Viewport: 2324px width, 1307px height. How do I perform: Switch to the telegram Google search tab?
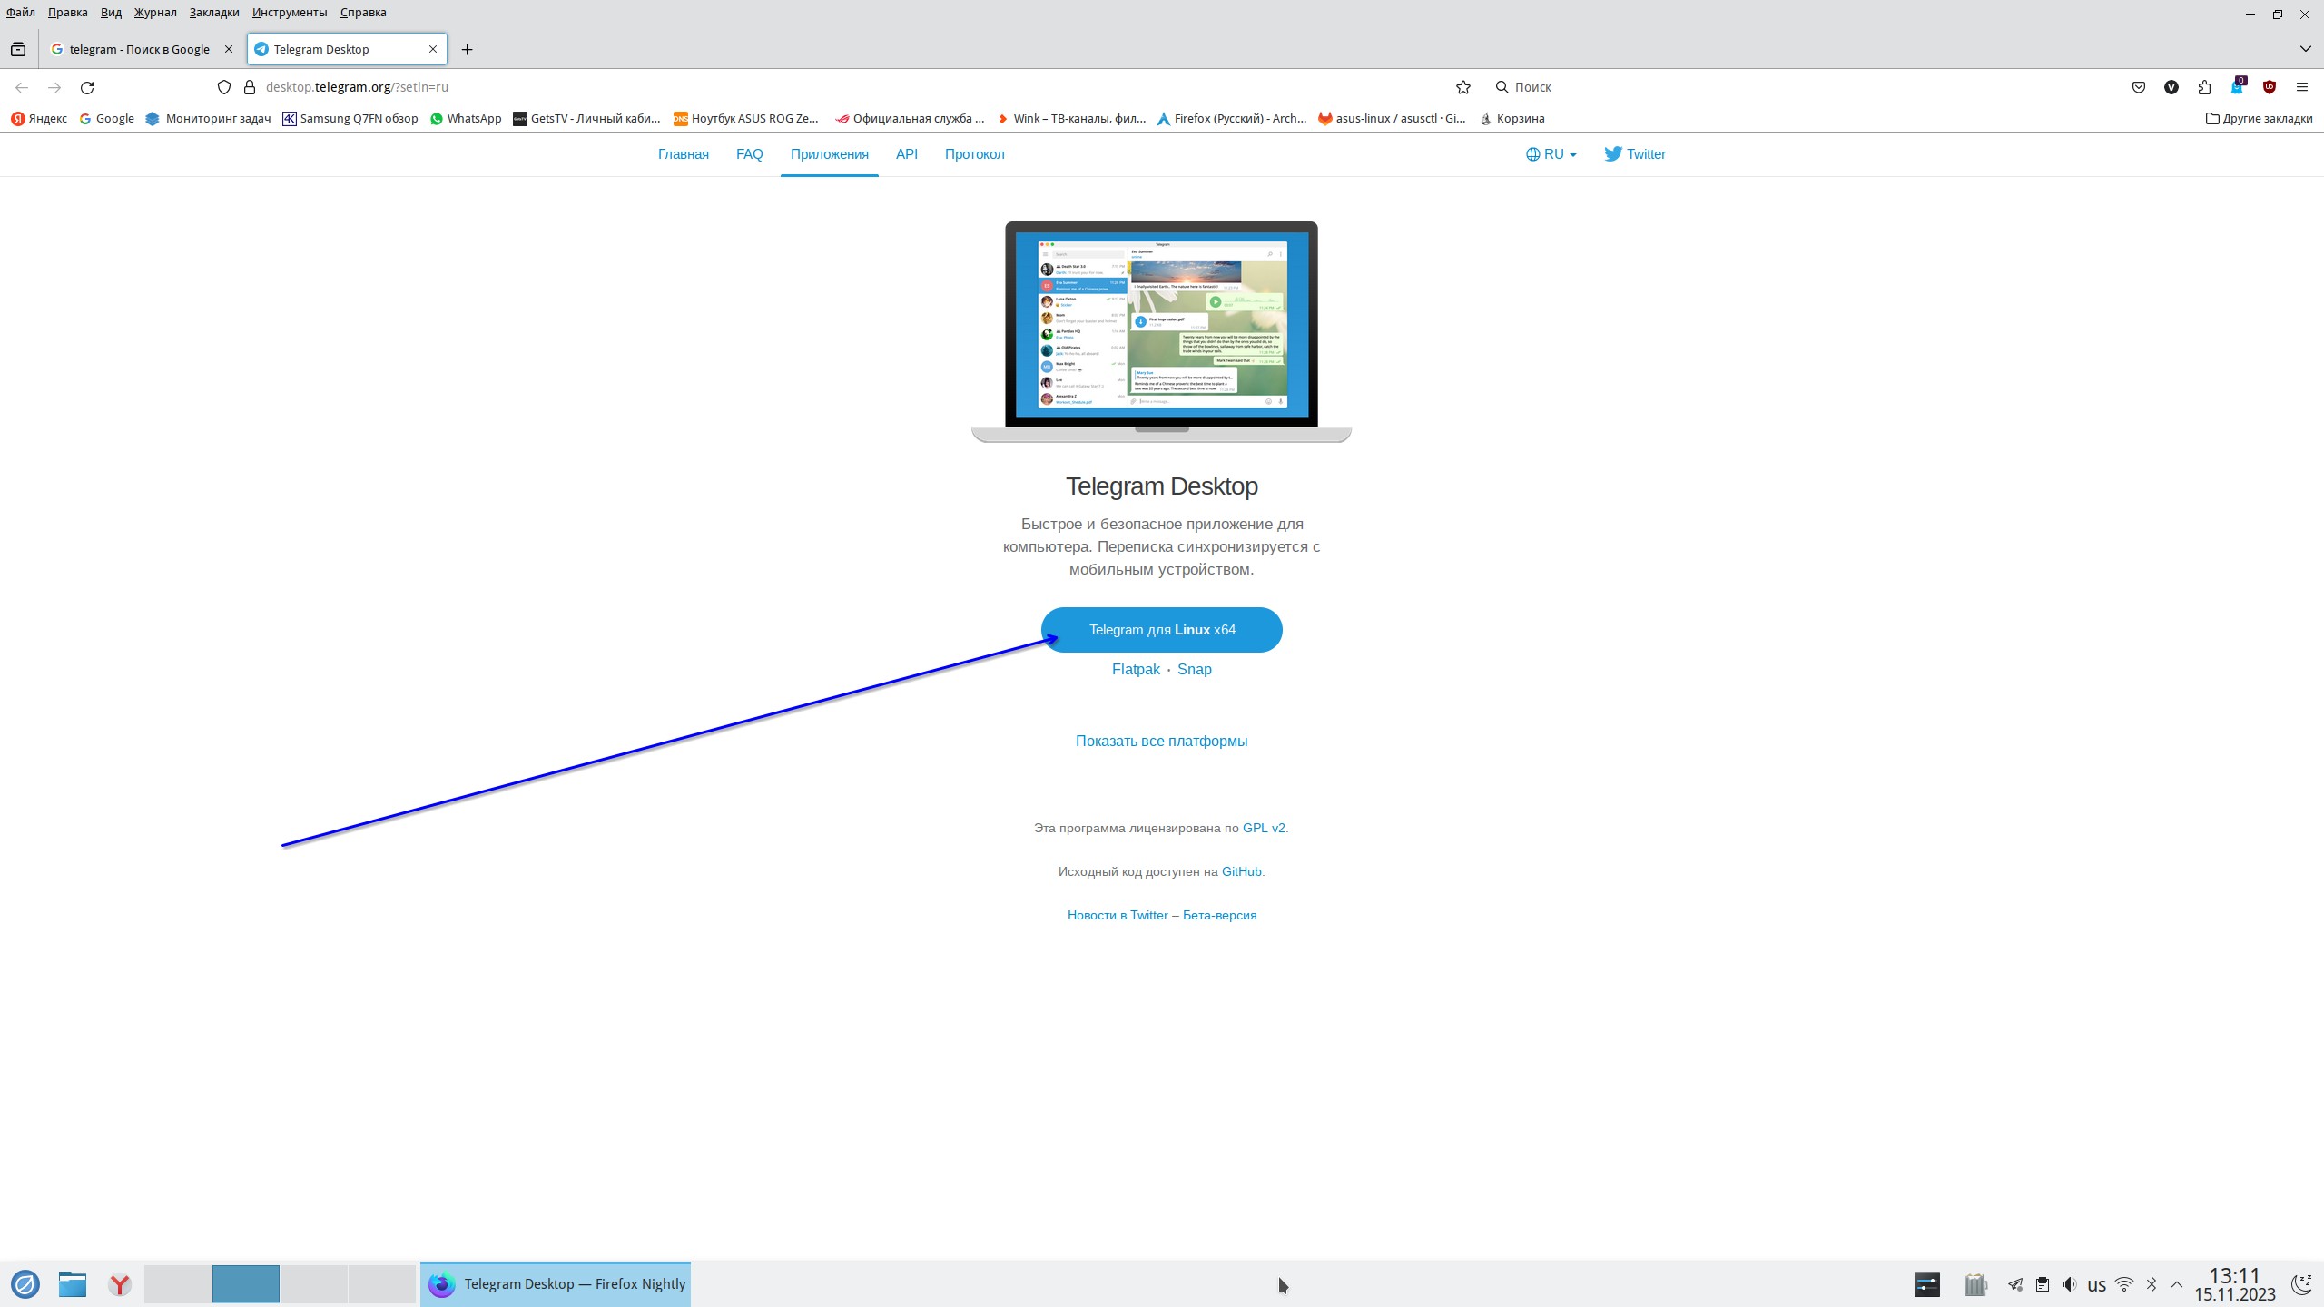(x=139, y=49)
